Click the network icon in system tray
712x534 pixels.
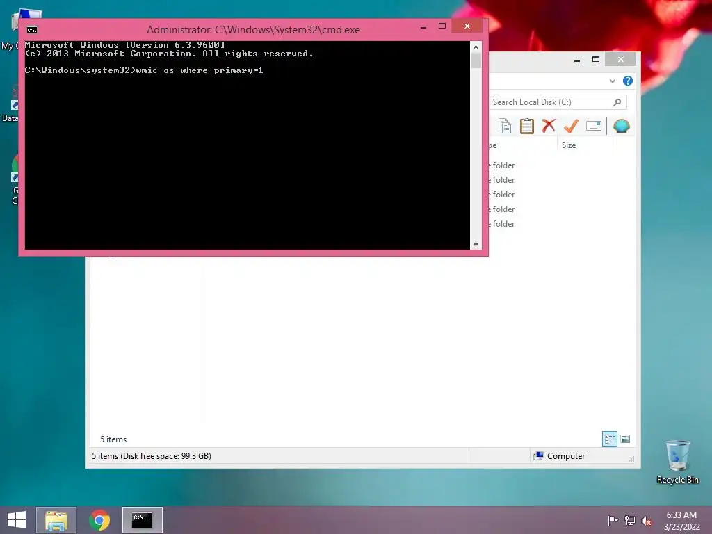coord(630,520)
